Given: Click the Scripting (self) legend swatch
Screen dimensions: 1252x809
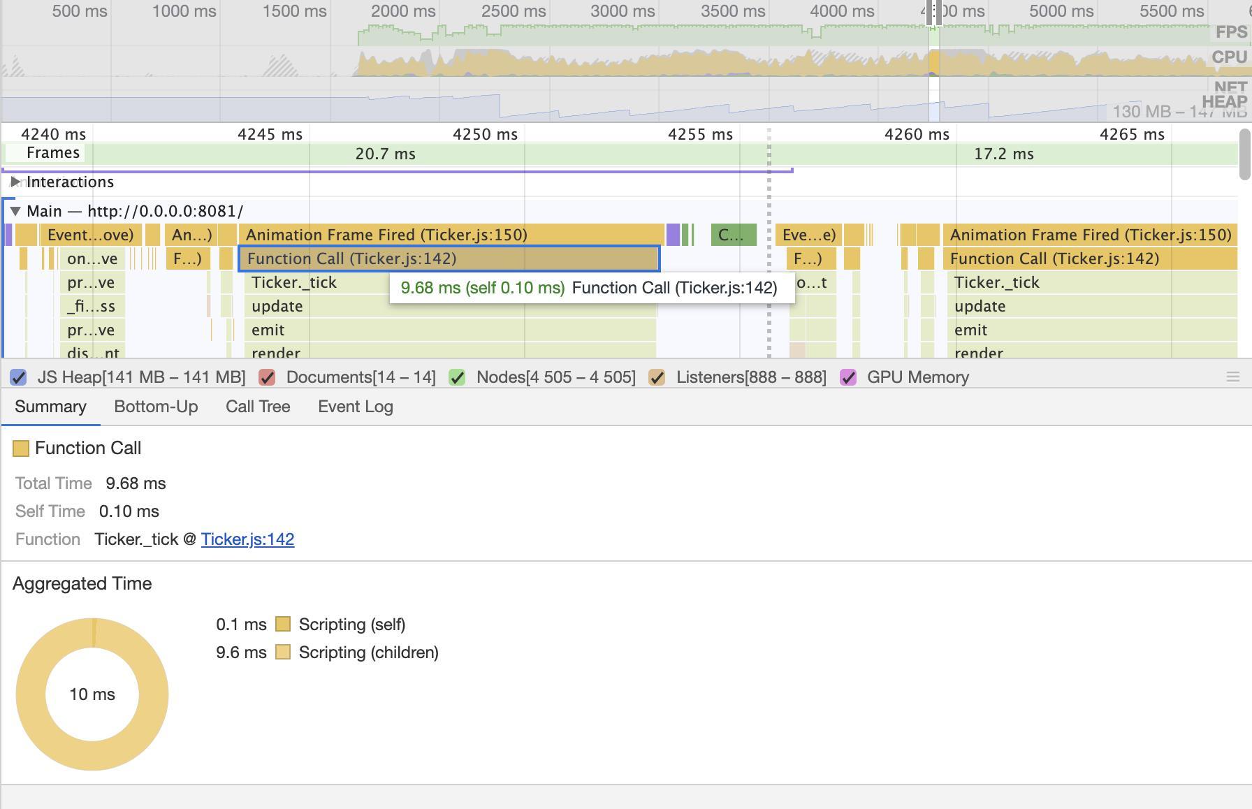Looking at the screenshot, I should point(283,624).
